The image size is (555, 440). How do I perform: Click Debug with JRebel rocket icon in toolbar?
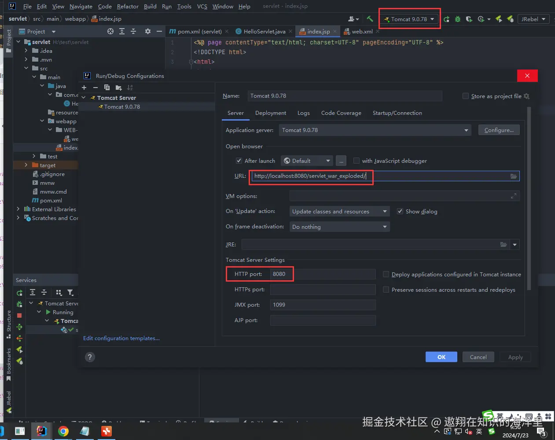click(510, 19)
